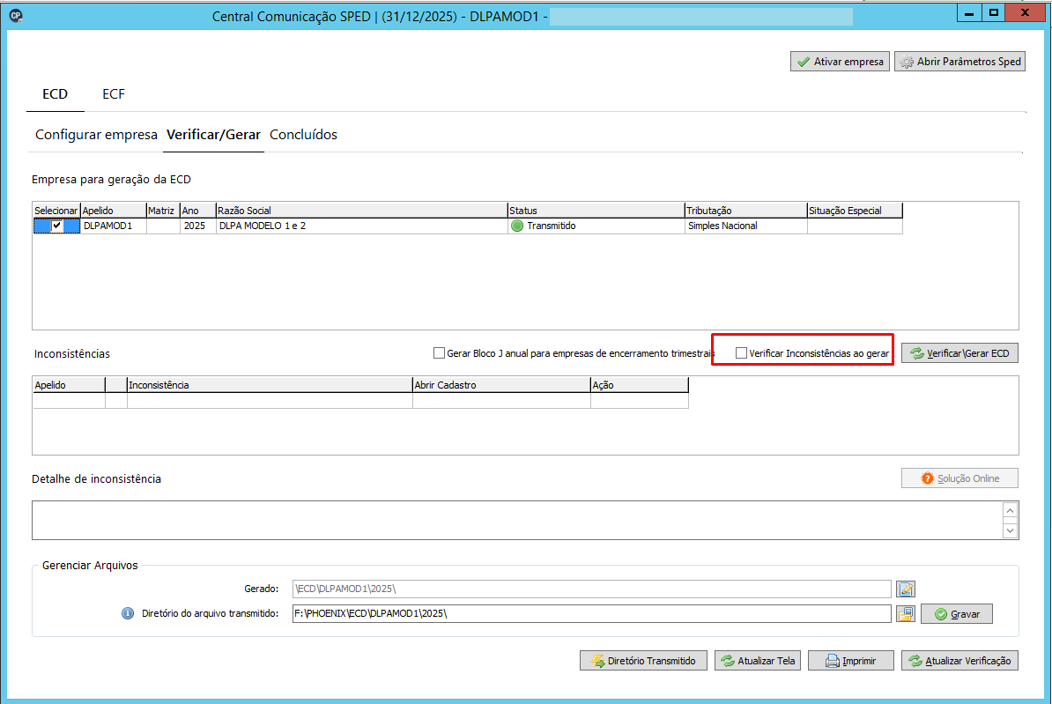The width and height of the screenshot is (1052, 704).
Task: Click Atualizar Tela button
Action: point(758,661)
